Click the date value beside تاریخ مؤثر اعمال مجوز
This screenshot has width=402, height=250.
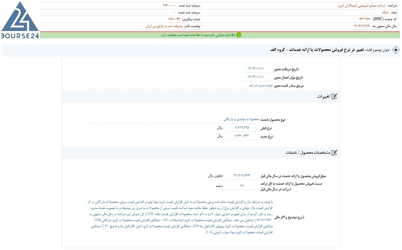[255, 77]
